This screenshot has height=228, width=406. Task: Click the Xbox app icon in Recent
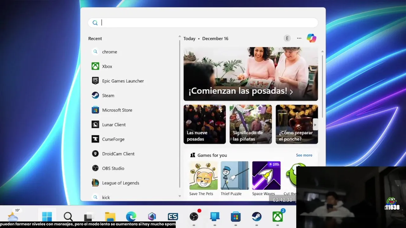pos(95,66)
